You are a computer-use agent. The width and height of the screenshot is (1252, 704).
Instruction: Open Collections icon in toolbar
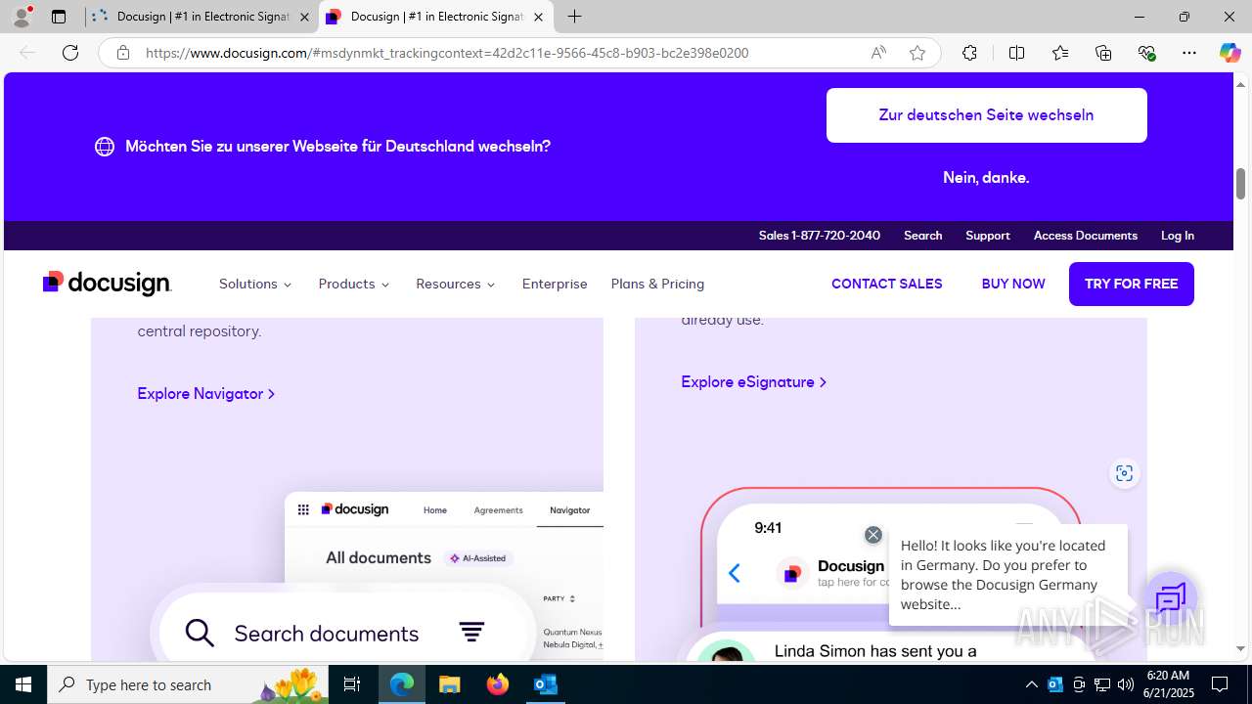[1103, 53]
